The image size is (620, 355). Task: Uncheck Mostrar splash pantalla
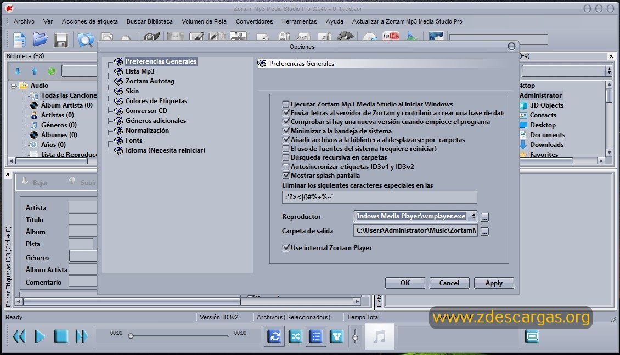(x=285, y=176)
